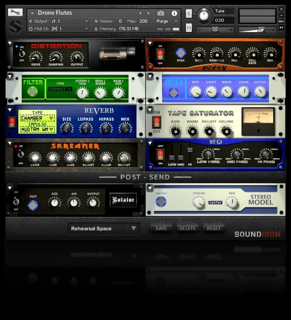Screen dimensions: 291x320
Task: Open the instrument info icon
Action: (174, 13)
